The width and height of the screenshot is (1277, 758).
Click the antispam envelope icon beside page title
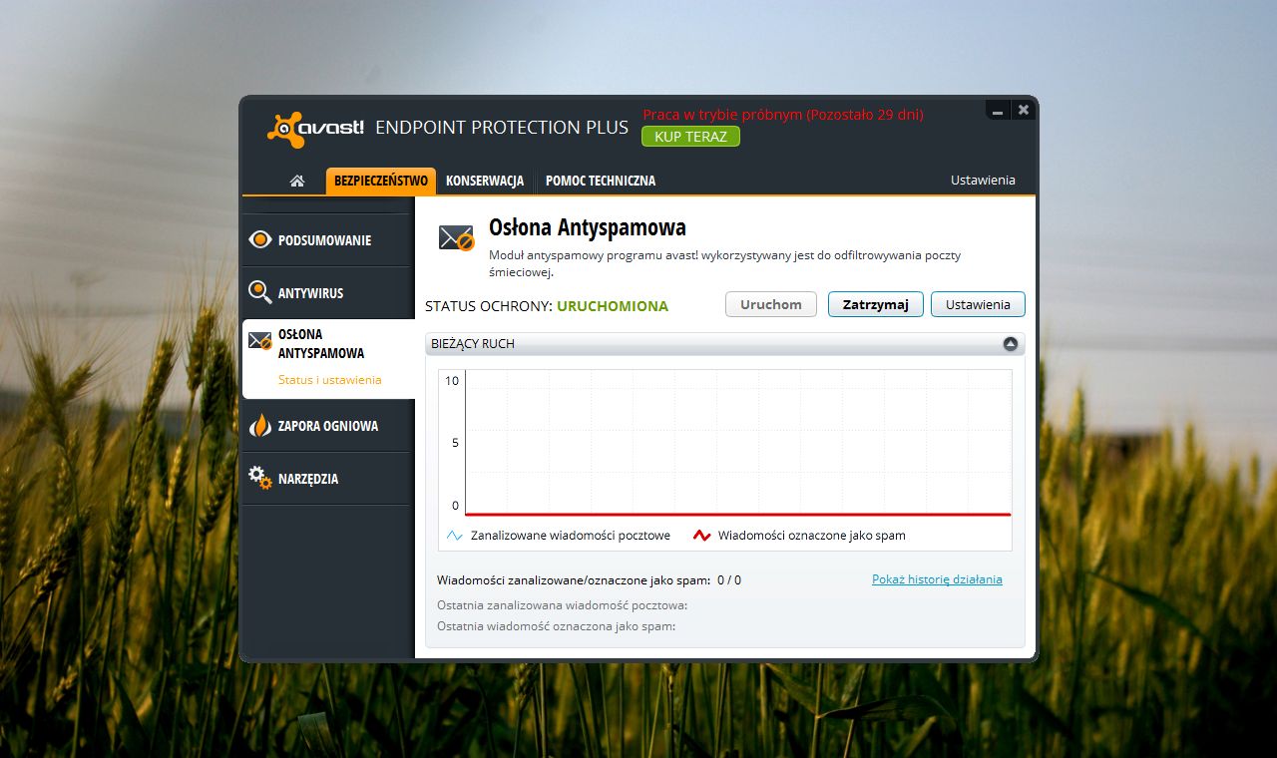point(457,238)
